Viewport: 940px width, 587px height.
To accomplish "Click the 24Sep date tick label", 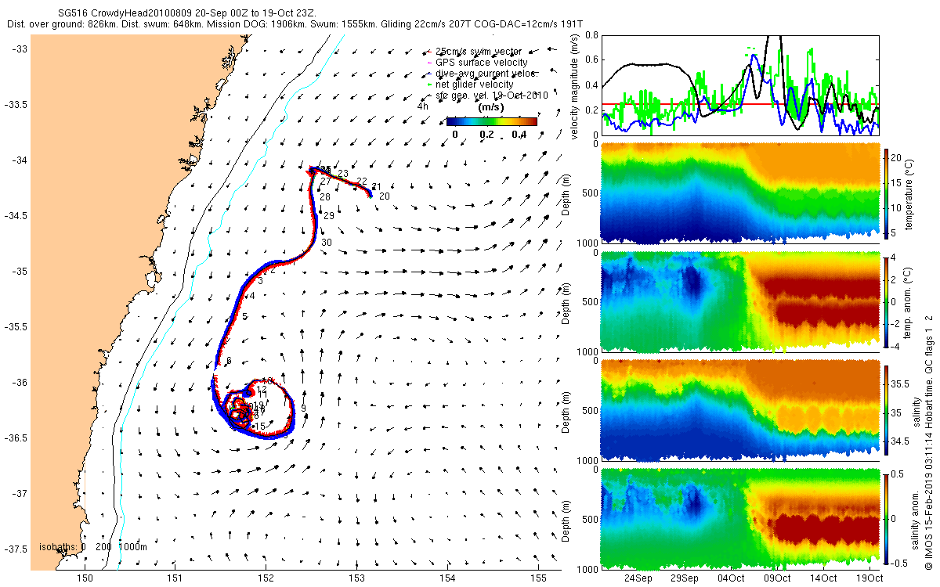I will [638, 578].
